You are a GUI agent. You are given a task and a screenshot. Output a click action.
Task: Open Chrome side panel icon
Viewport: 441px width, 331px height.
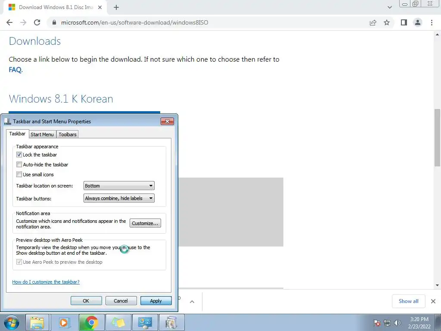pos(404,22)
